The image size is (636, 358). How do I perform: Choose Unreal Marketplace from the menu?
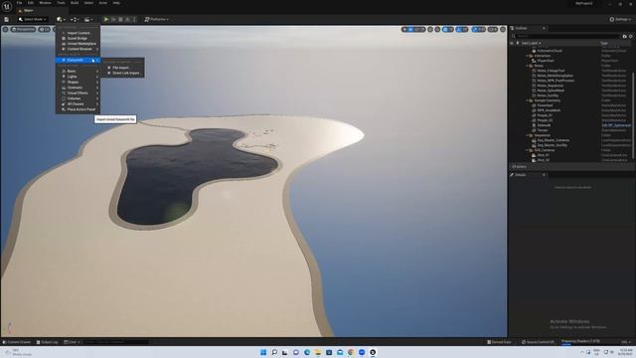78,44
